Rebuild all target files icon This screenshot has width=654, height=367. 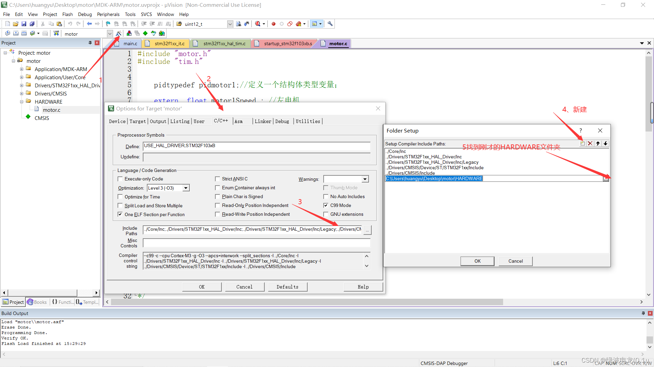(24, 33)
